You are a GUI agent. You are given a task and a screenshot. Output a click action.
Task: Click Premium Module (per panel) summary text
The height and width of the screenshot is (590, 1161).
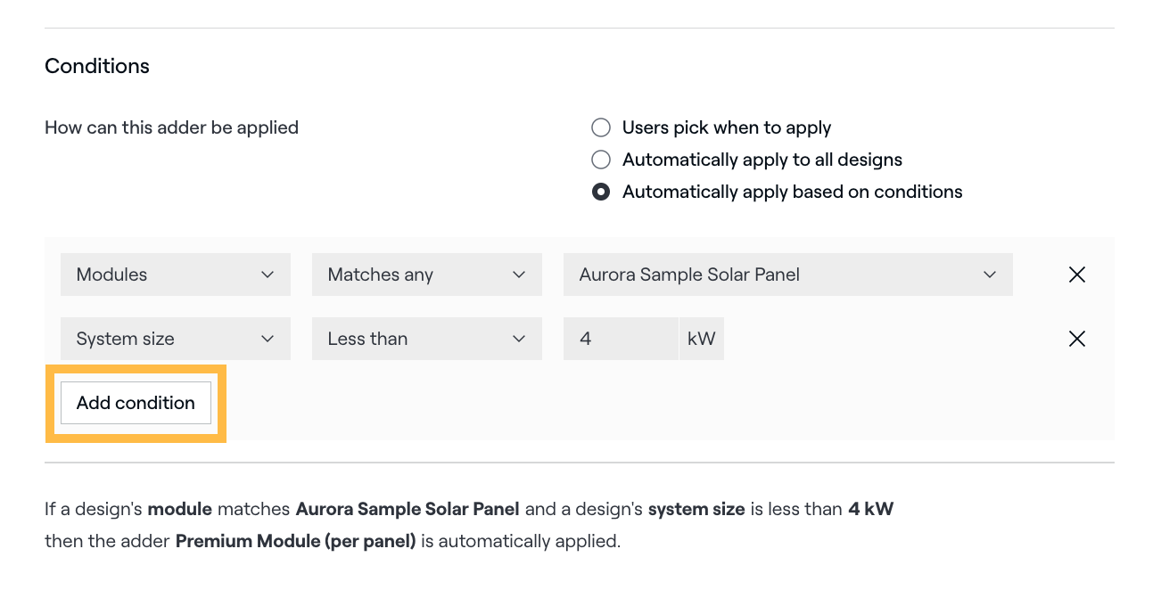click(295, 541)
